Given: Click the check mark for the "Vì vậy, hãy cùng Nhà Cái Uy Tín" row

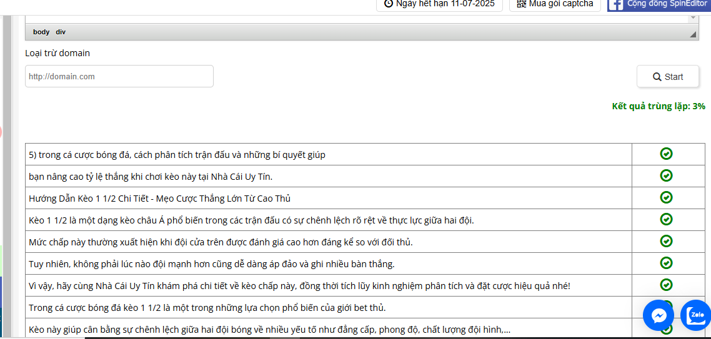Looking at the screenshot, I should coord(666,285).
